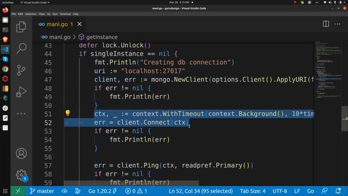
Task: Open the Help menu
Action: coord(76,14)
